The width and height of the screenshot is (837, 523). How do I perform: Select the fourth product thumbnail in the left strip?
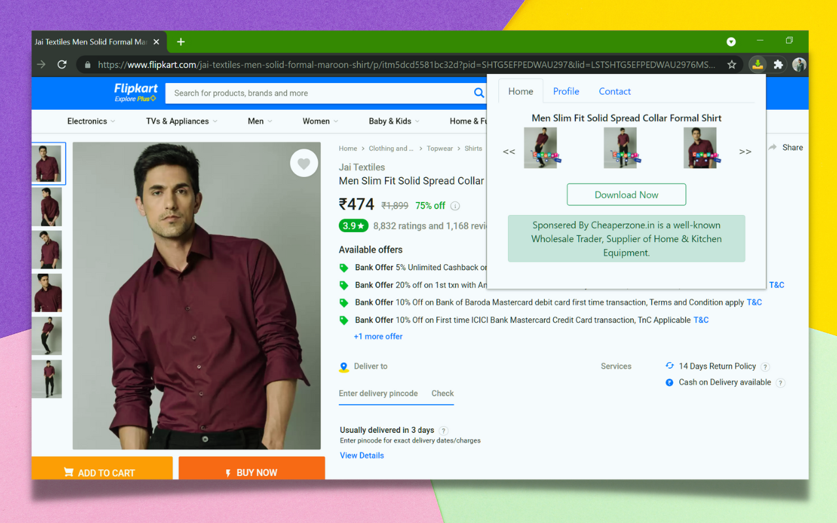coord(46,293)
